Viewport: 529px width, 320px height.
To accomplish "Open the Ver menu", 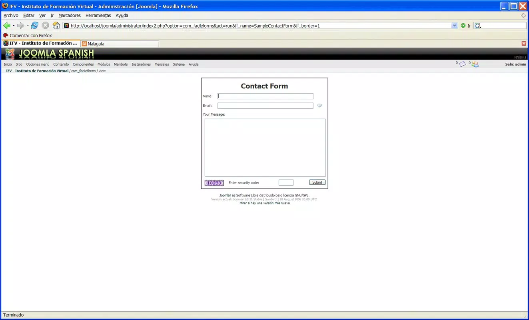I will coord(42,16).
